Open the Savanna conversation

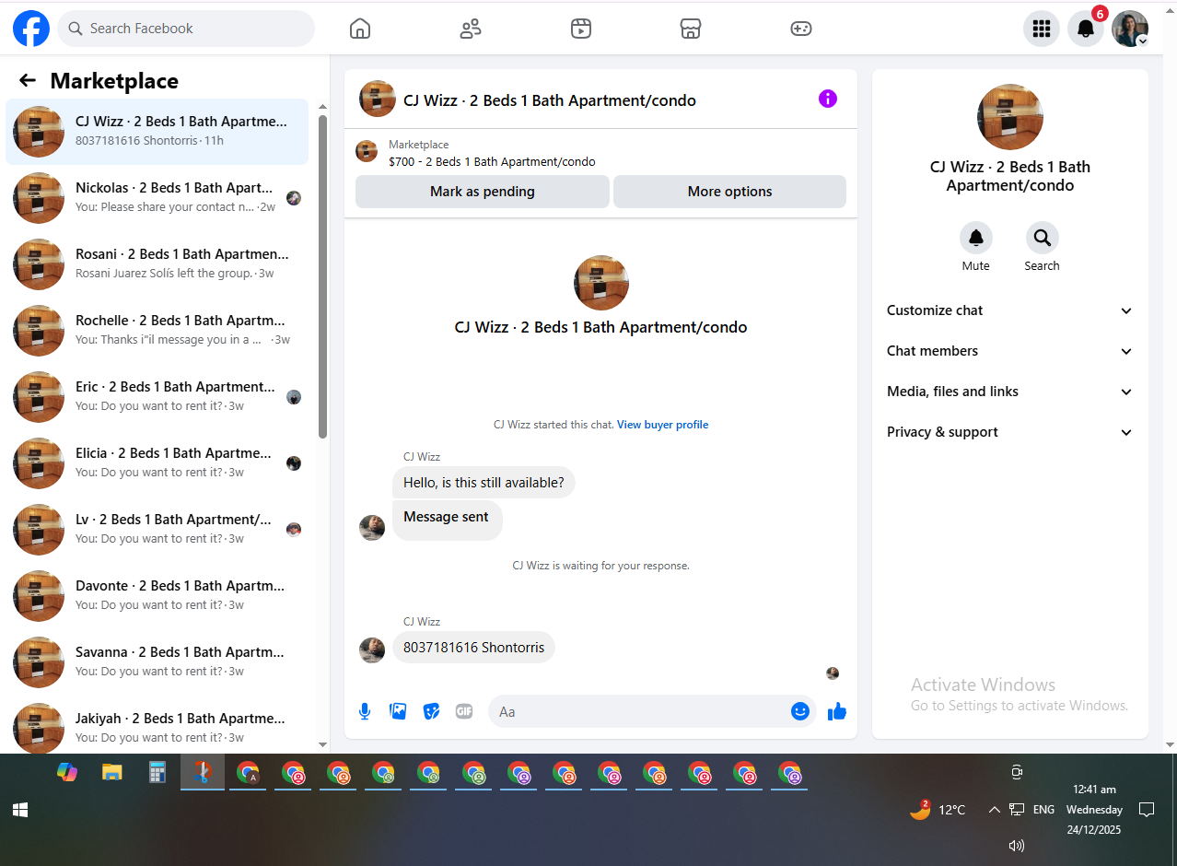(x=157, y=662)
